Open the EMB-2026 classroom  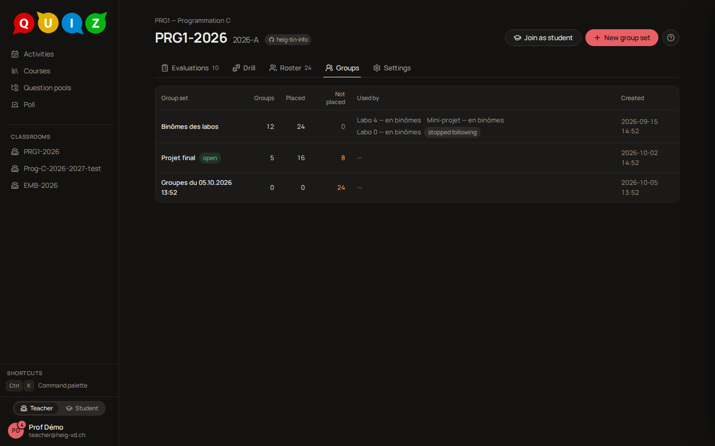[x=60, y=185]
